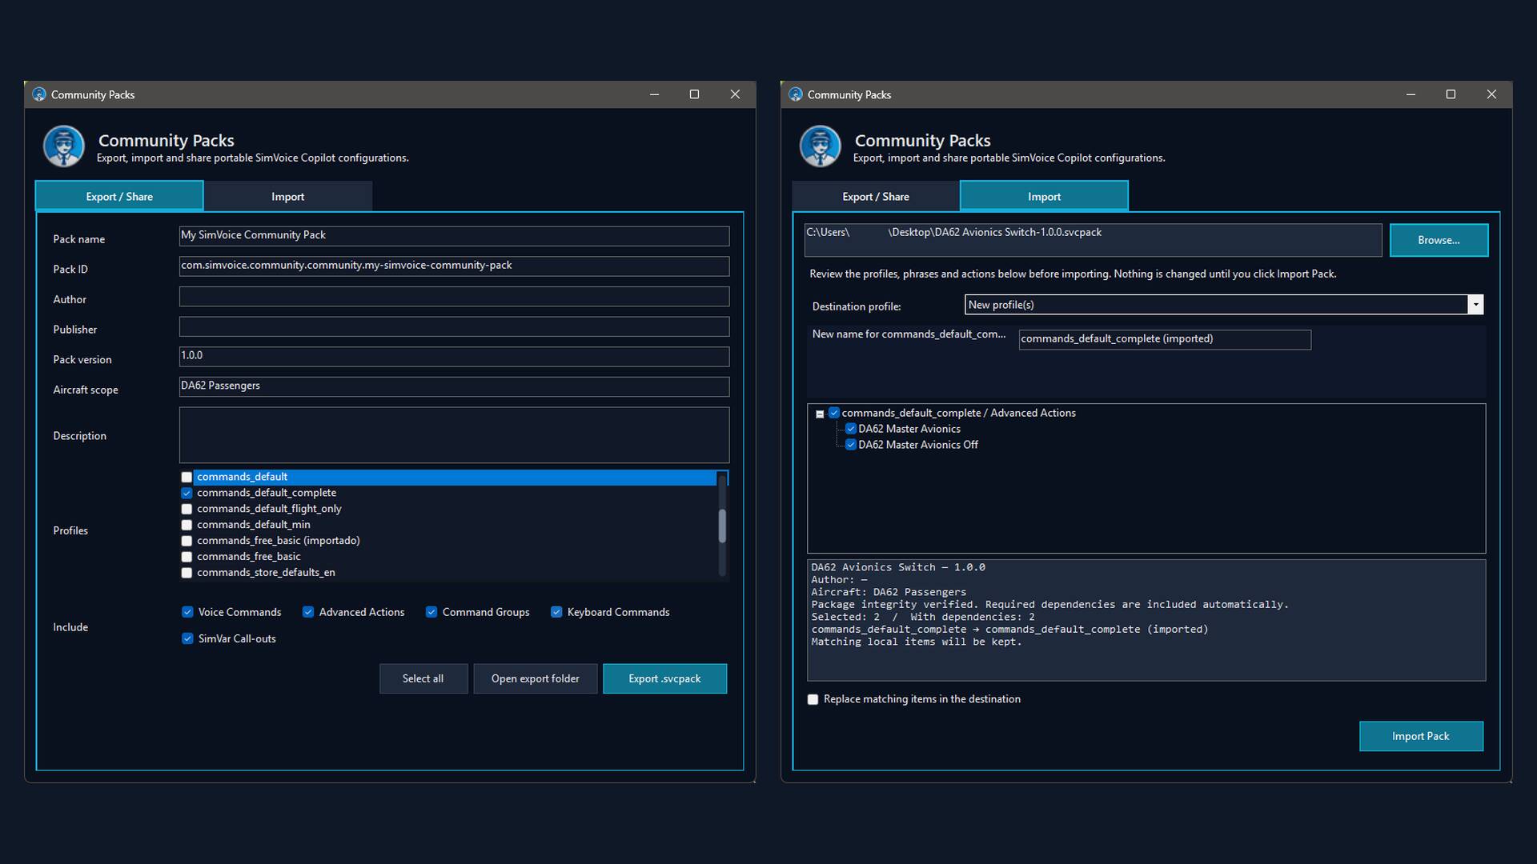Click title bar app icon of left window
This screenshot has height=864, width=1537.
point(39,94)
